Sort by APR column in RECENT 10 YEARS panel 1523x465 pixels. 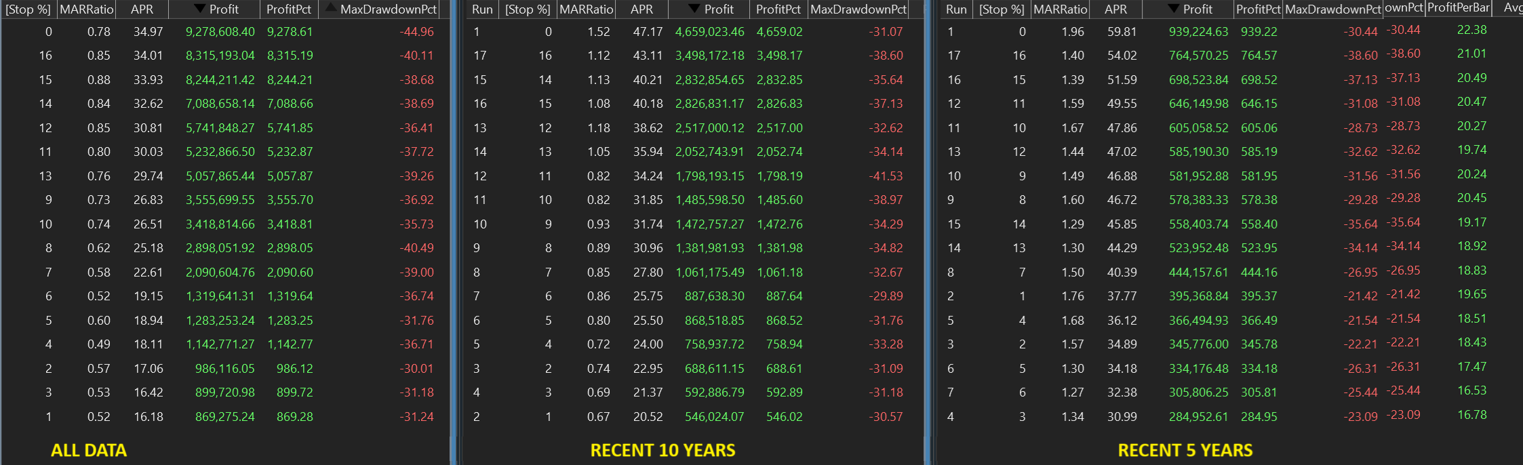pos(641,9)
